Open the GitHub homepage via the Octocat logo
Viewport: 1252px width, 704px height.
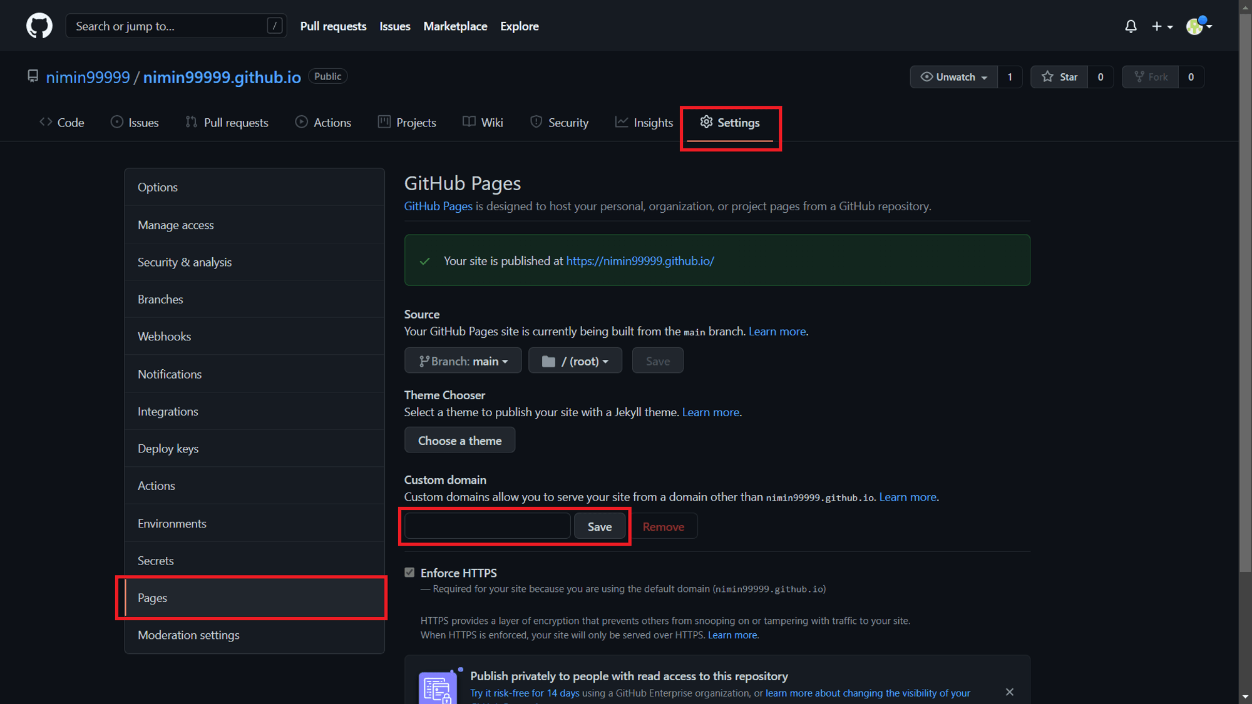click(39, 26)
